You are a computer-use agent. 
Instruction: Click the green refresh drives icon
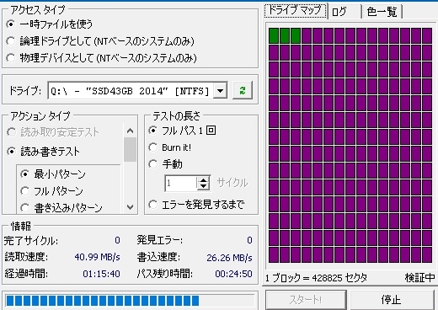pos(243,90)
